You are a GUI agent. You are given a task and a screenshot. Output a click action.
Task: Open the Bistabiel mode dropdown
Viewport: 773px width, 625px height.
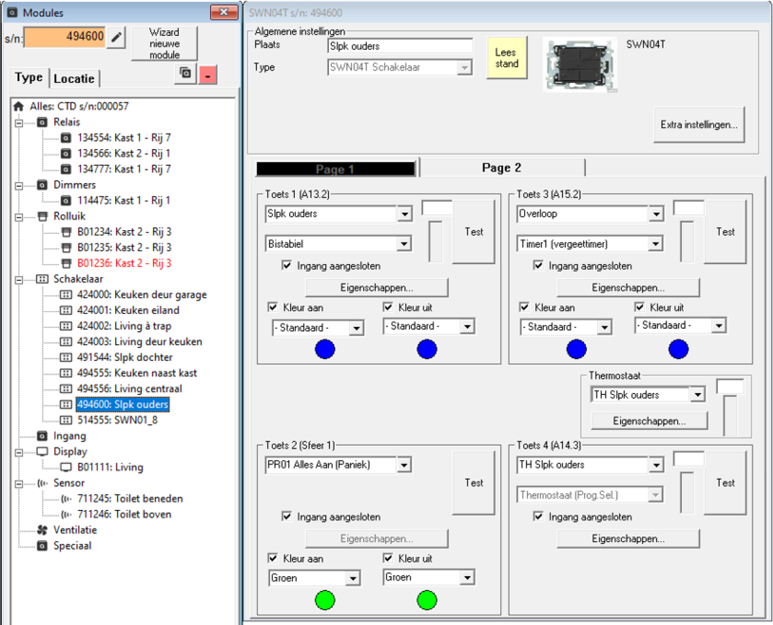(404, 244)
